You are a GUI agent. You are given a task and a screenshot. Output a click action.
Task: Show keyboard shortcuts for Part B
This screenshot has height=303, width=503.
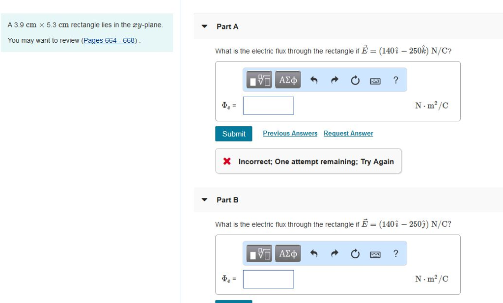(375, 254)
